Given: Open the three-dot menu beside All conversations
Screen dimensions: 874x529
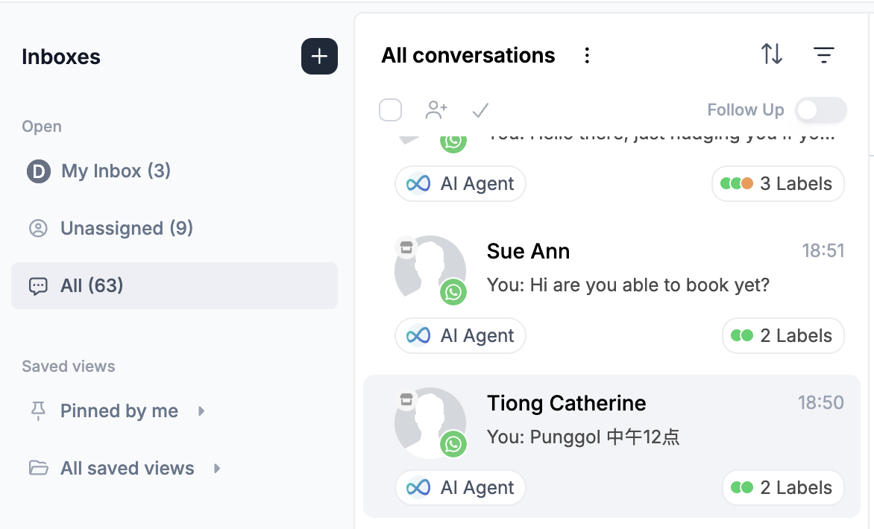Looking at the screenshot, I should [x=587, y=55].
